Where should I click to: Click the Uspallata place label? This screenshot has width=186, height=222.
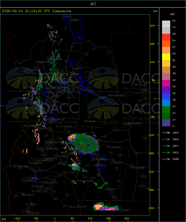coord(43,62)
